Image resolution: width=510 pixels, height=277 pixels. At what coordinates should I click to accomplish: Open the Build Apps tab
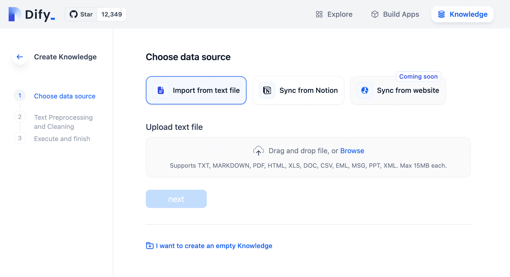395,14
